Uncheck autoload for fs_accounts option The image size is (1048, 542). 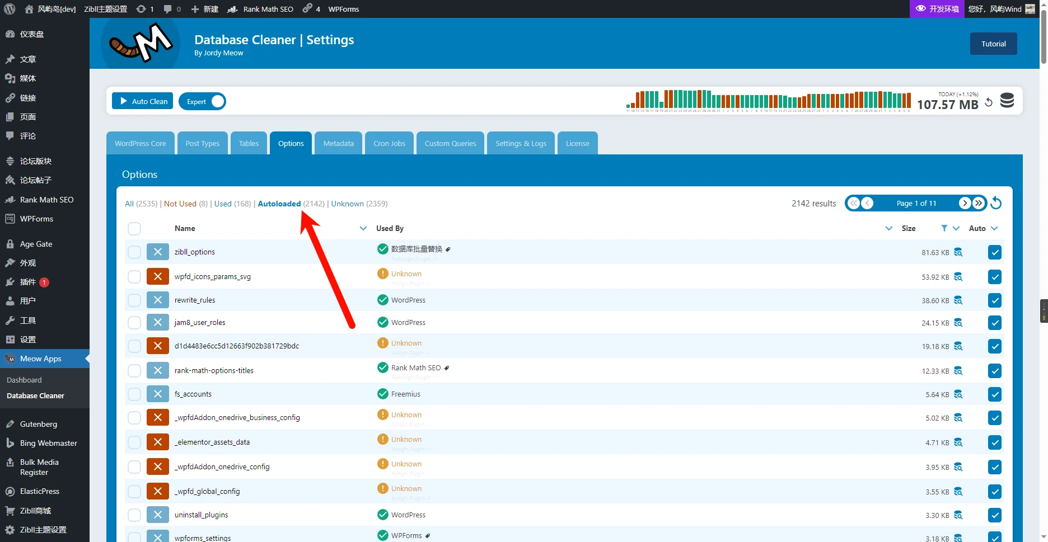[994, 394]
